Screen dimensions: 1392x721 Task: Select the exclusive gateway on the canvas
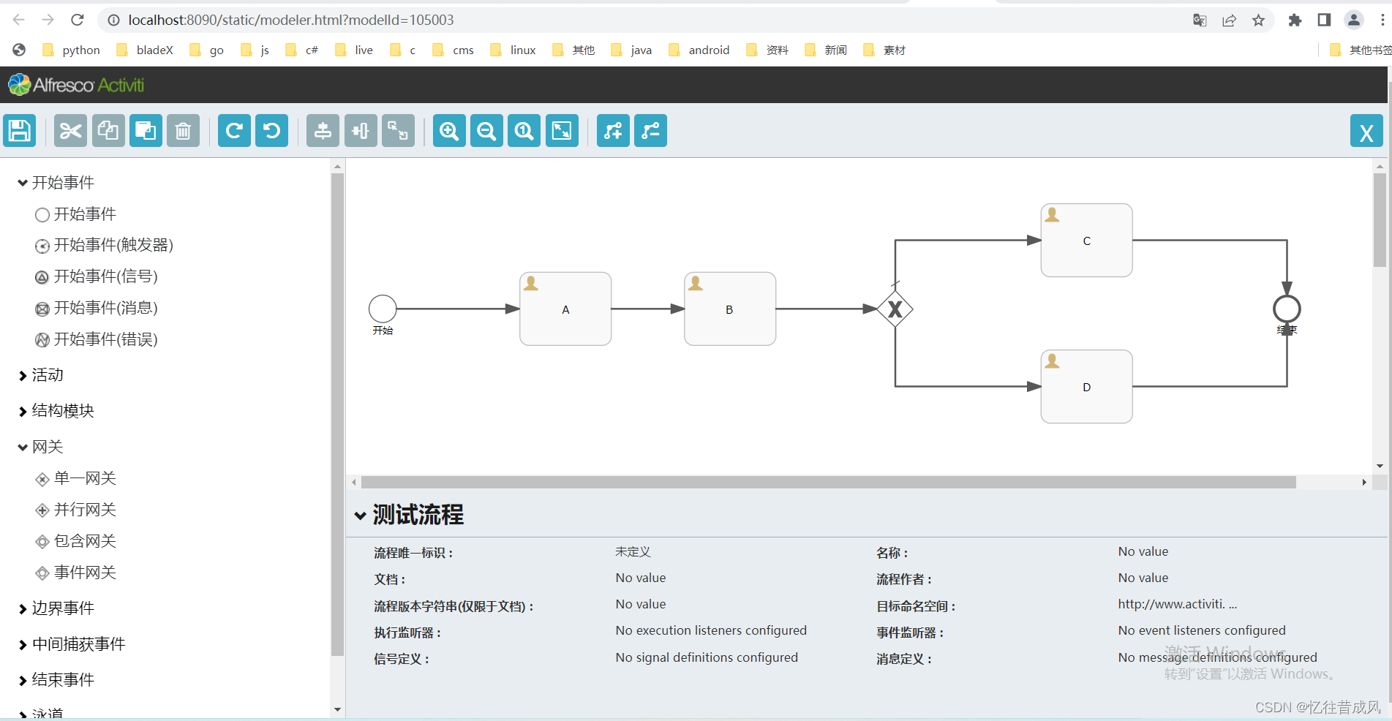point(895,309)
